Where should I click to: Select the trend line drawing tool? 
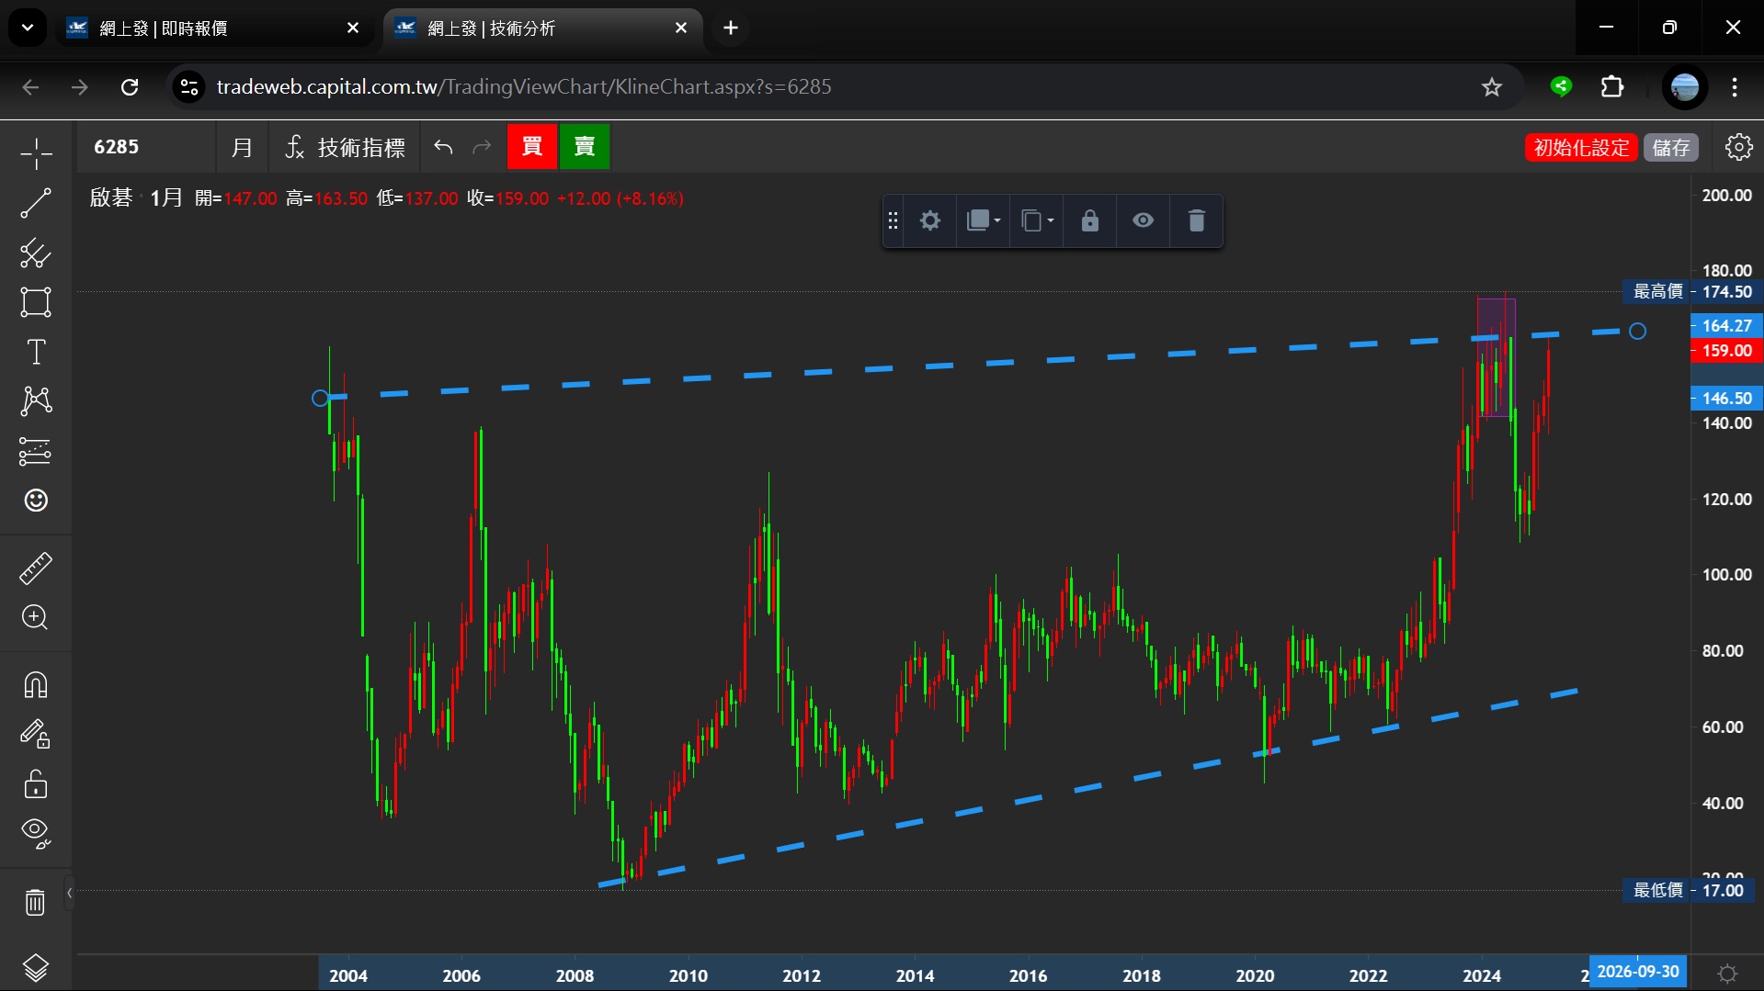[36, 203]
